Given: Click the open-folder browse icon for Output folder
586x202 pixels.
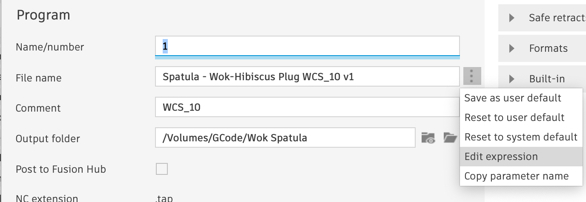Looking at the screenshot, I should click(x=450, y=138).
